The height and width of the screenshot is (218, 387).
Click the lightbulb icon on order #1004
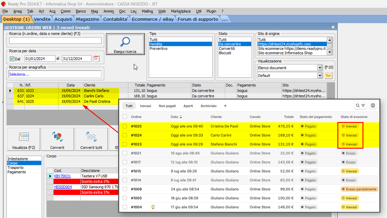pyautogui.click(x=153, y=207)
